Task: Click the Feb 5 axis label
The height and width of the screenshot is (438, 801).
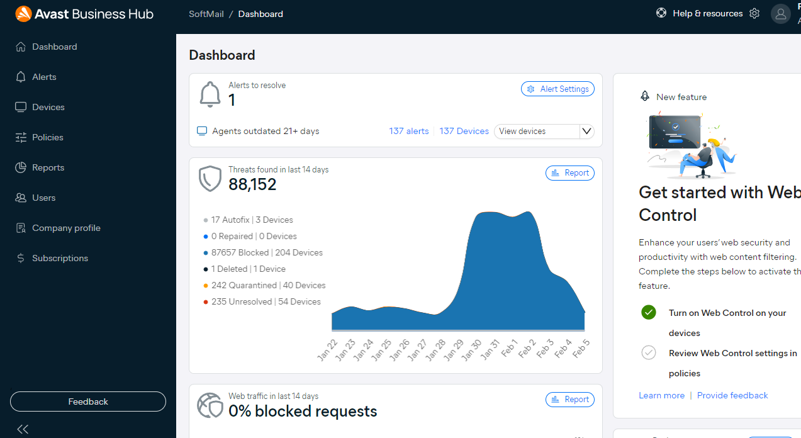Action: (580, 349)
